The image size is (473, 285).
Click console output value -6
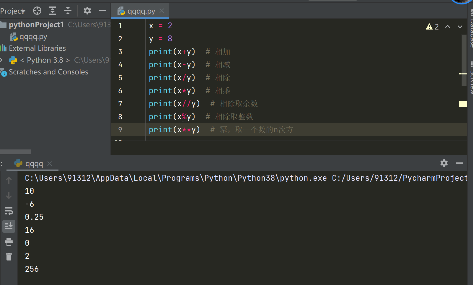click(30, 204)
